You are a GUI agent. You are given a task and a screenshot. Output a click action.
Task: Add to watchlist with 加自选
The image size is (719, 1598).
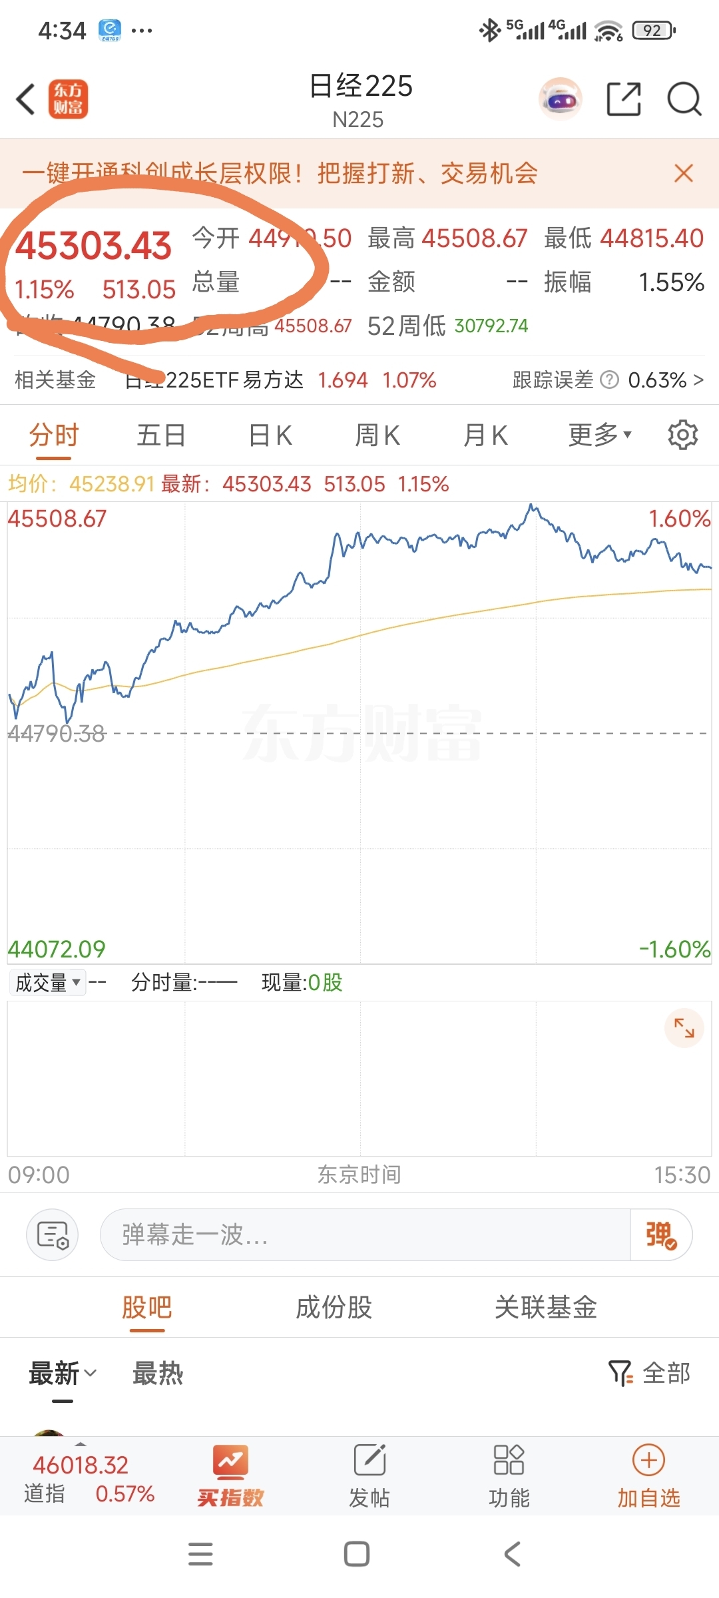648,1476
